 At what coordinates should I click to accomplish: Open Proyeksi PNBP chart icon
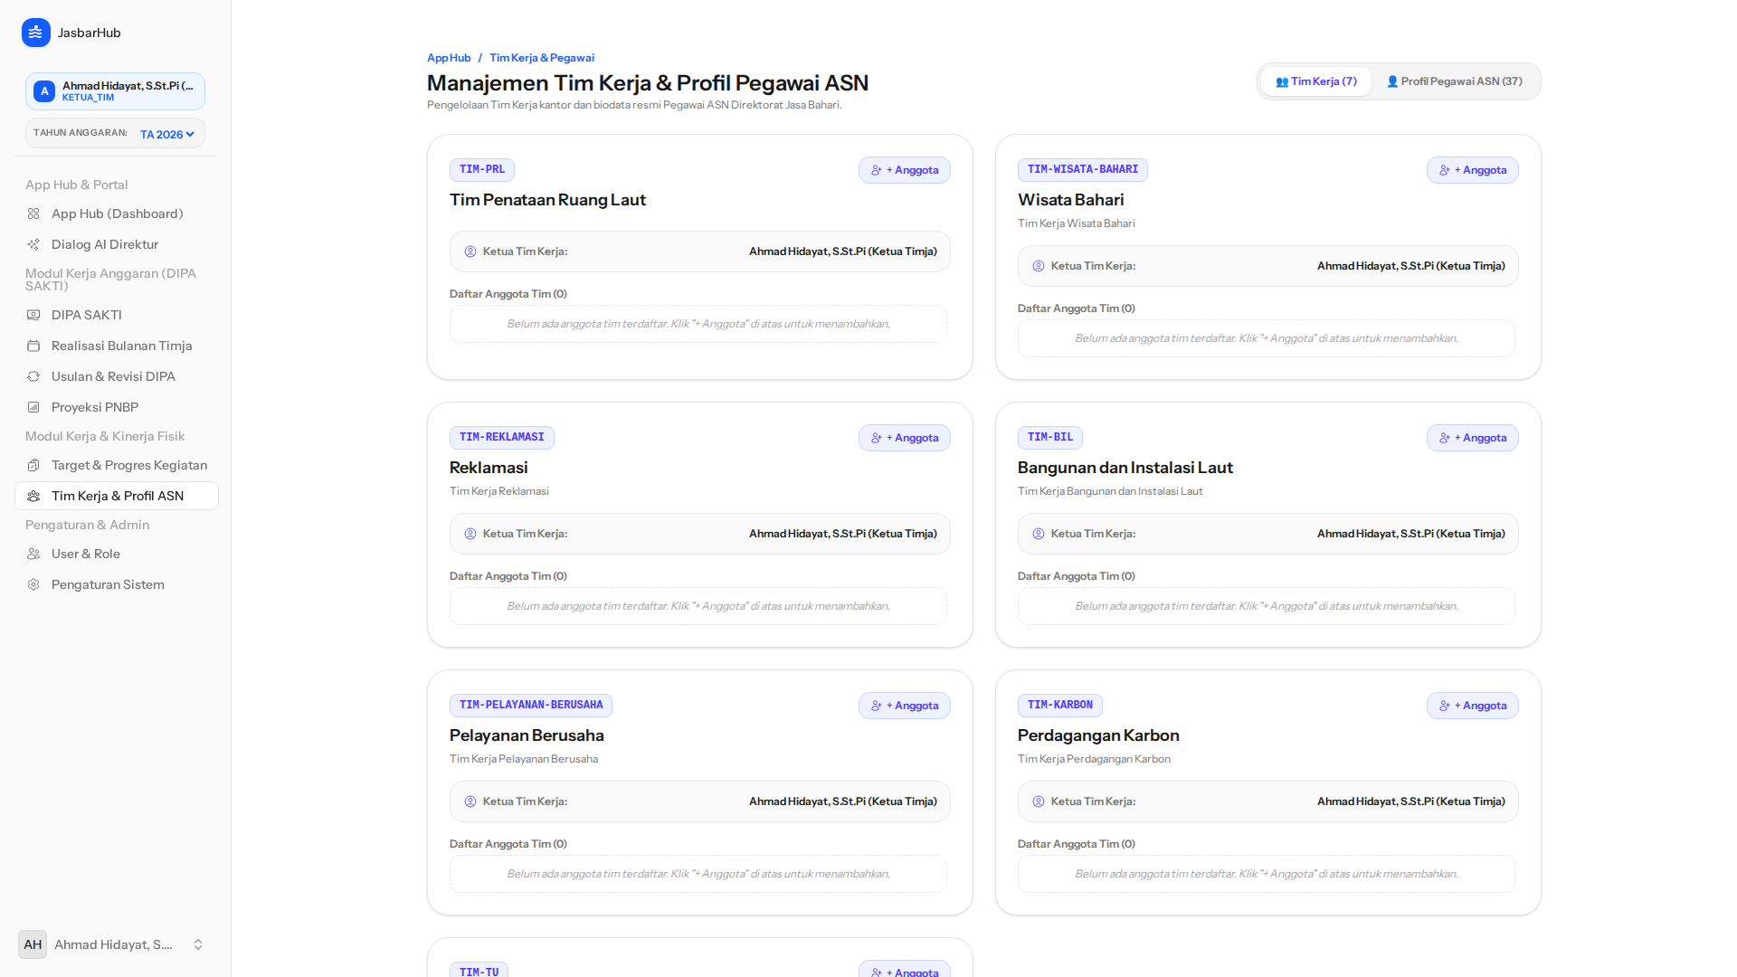[x=33, y=407]
